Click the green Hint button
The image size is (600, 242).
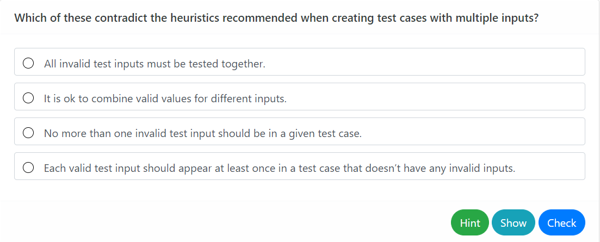point(470,223)
